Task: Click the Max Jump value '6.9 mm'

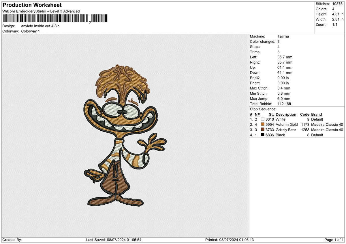Action: [x=284, y=98]
